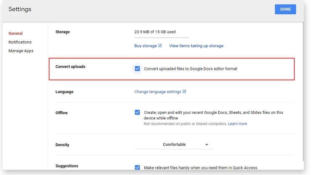Click the '23.9 MB of 15 GB used' text
This screenshot has width=314, height=175.
(x=155, y=32)
